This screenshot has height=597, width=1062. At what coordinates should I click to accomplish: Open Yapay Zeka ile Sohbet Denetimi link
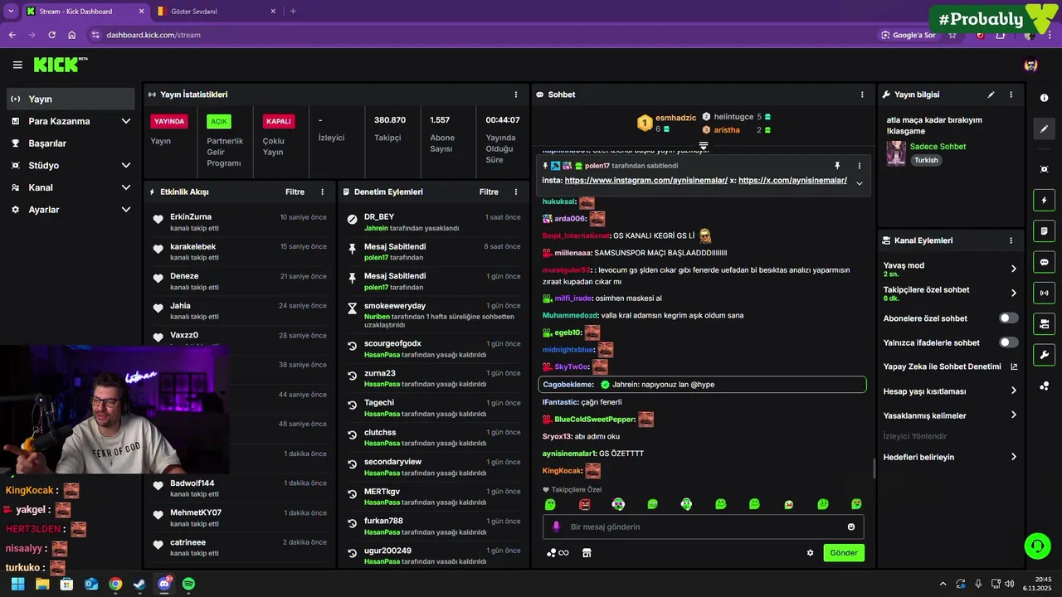tap(950, 366)
